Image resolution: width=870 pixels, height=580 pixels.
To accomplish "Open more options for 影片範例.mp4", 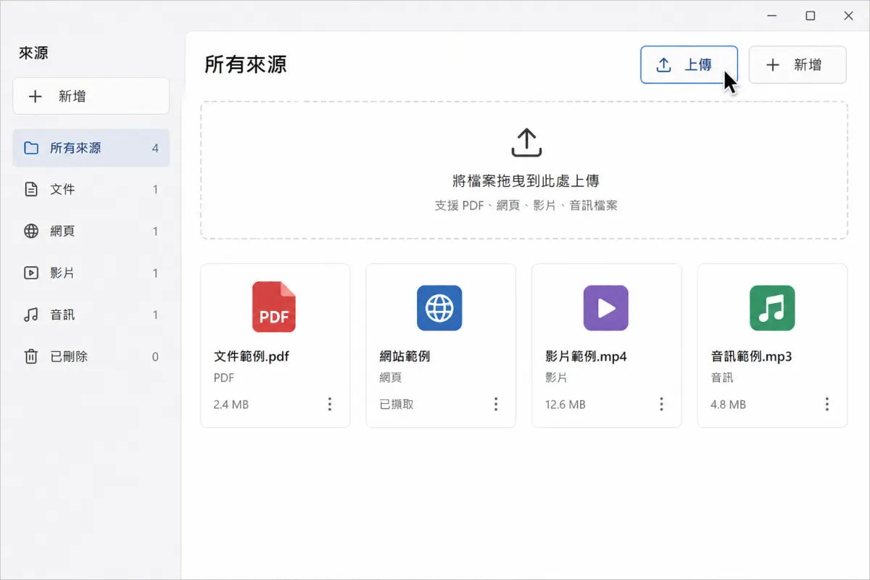I will 661,404.
